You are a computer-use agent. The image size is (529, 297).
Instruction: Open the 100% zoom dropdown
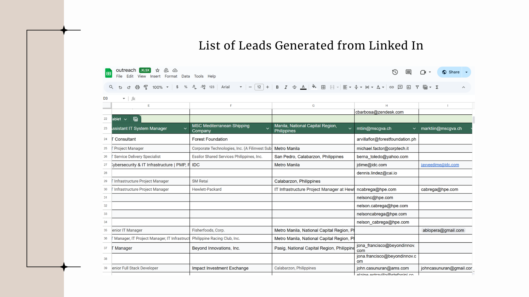coord(160,87)
